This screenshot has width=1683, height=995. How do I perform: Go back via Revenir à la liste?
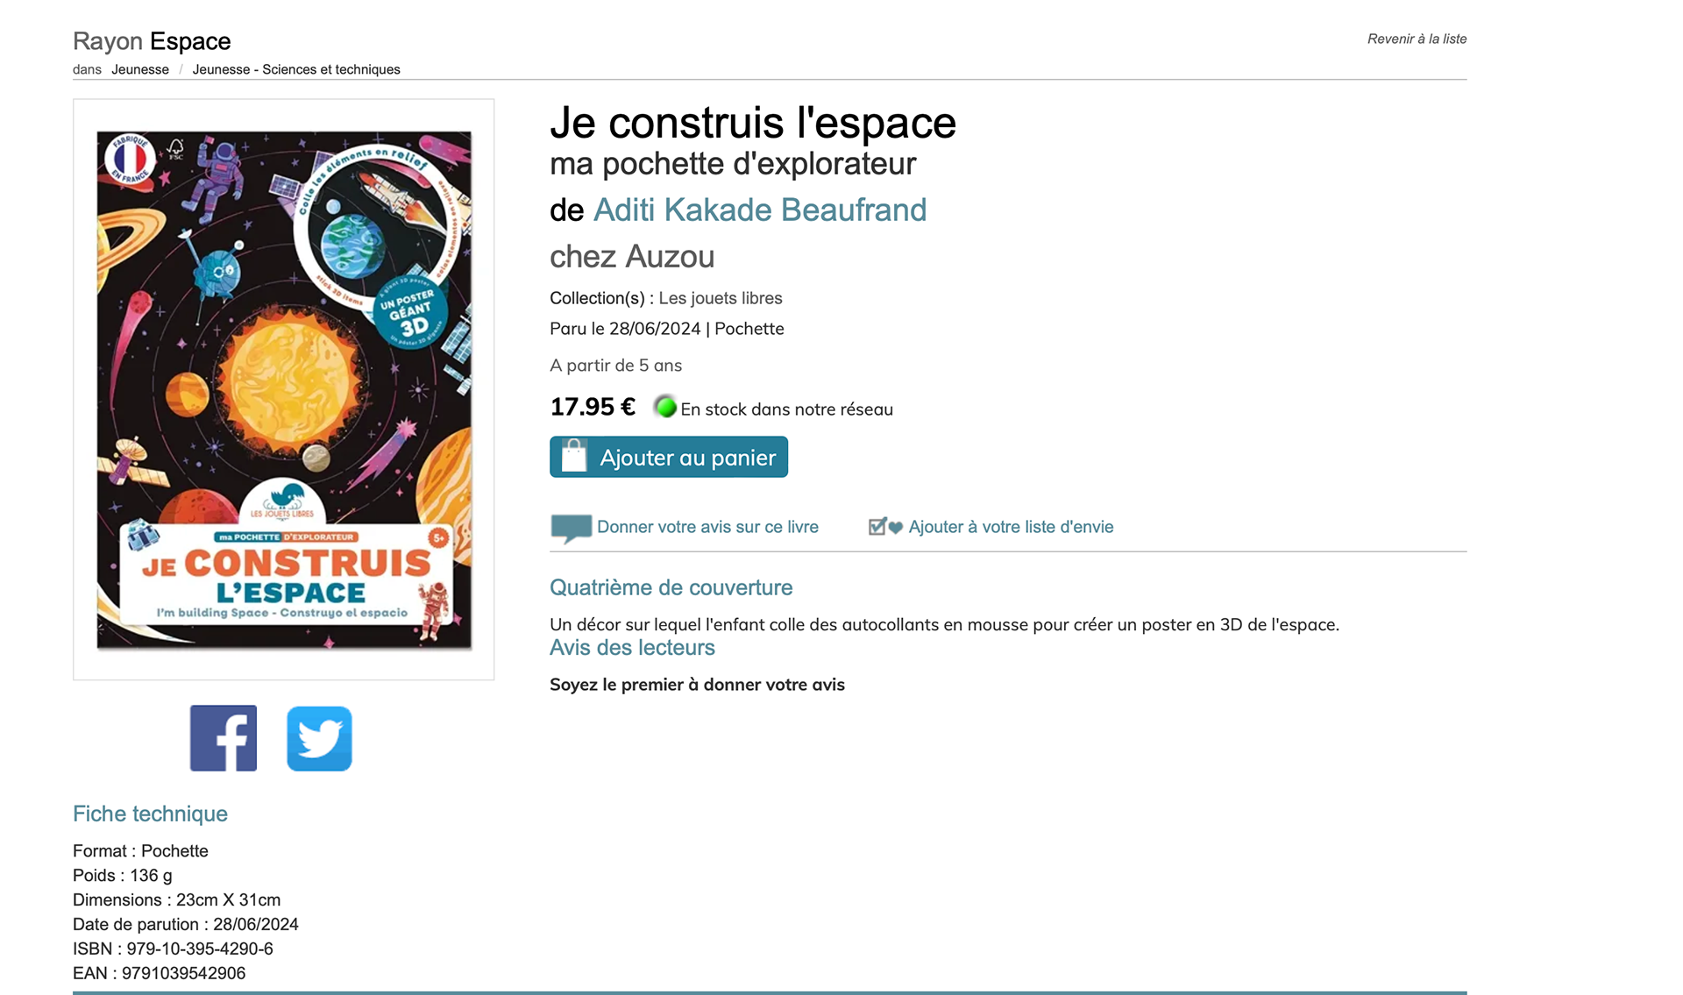pos(1417,39)
